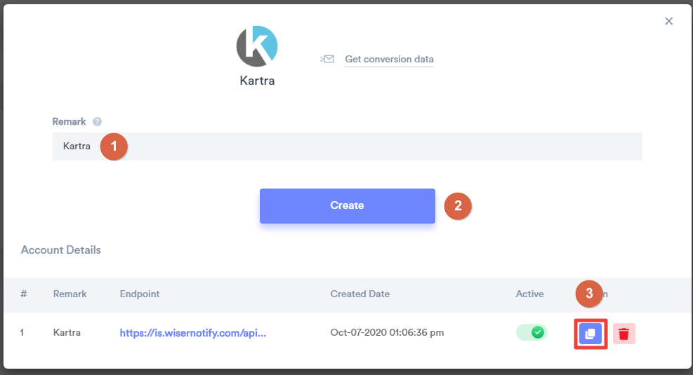Click the Remark field label
The height and width of the screenshot is (375, 693).
point(70,122)
